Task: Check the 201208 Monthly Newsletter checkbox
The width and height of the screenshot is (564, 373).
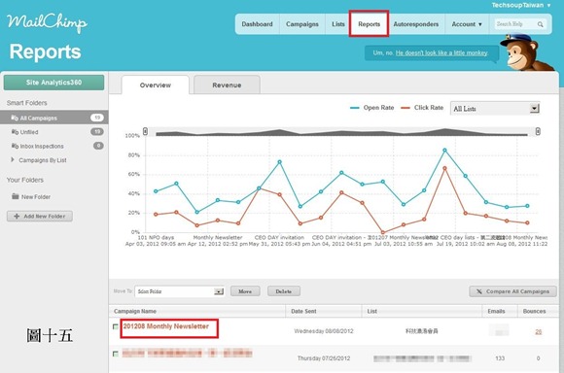Action: [116, 326]
